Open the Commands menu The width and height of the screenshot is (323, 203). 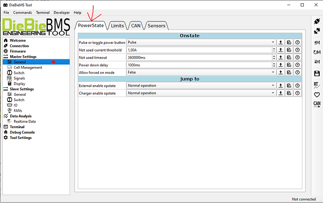click(22, 12)
